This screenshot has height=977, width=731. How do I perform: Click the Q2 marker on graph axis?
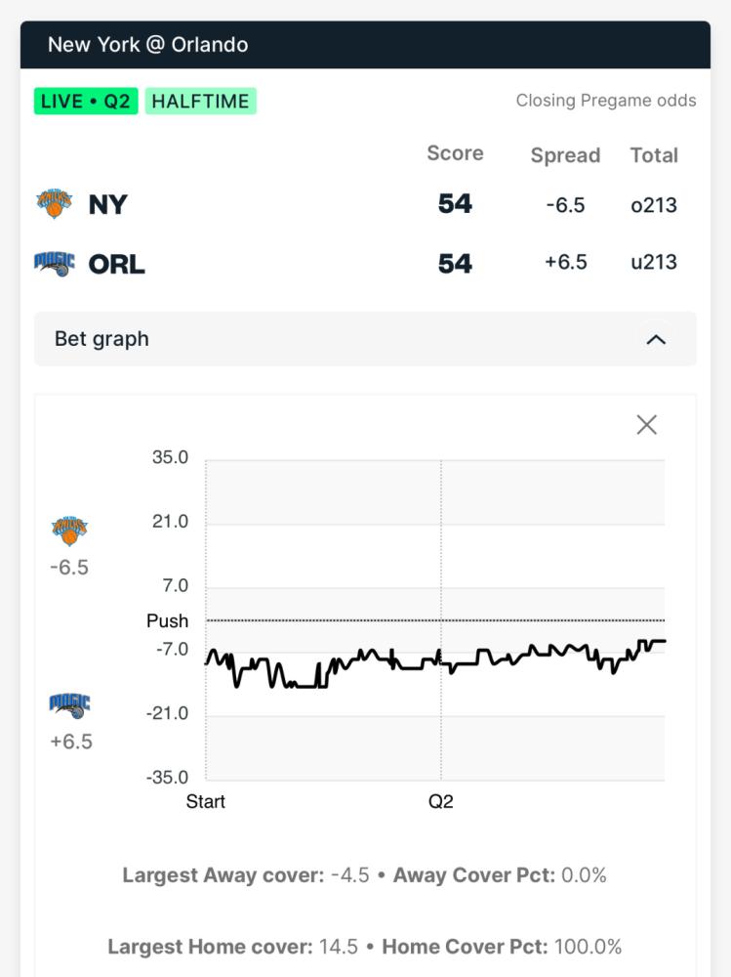pyautogui.click(x=441, y=801)
